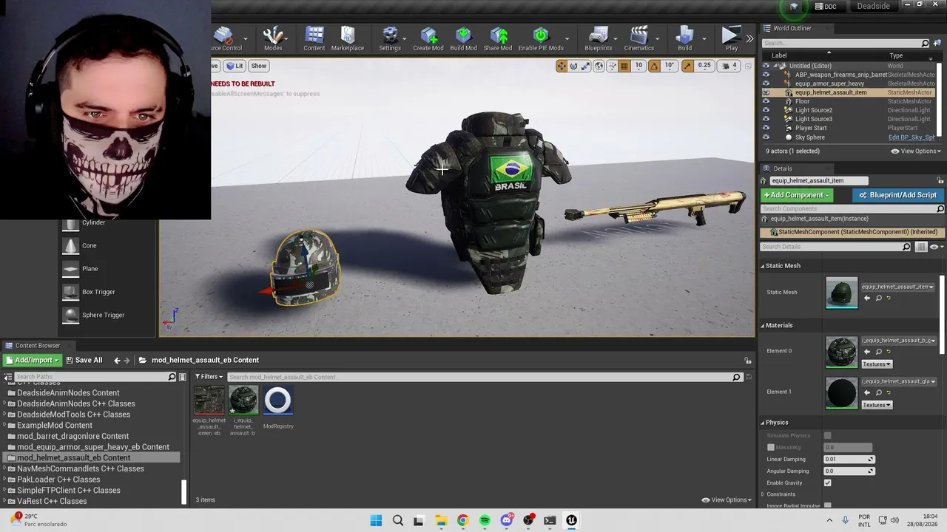Click the Add Component button

pos(797,195)
